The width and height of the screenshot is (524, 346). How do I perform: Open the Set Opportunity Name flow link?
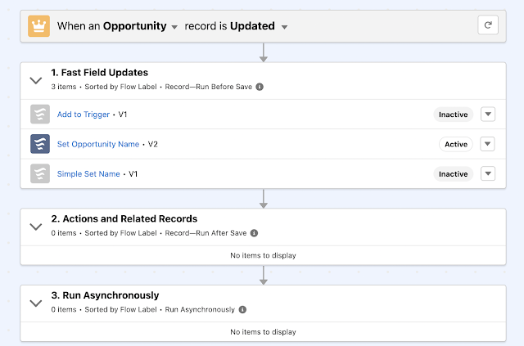pyautogui.click(x=98, y=144)
